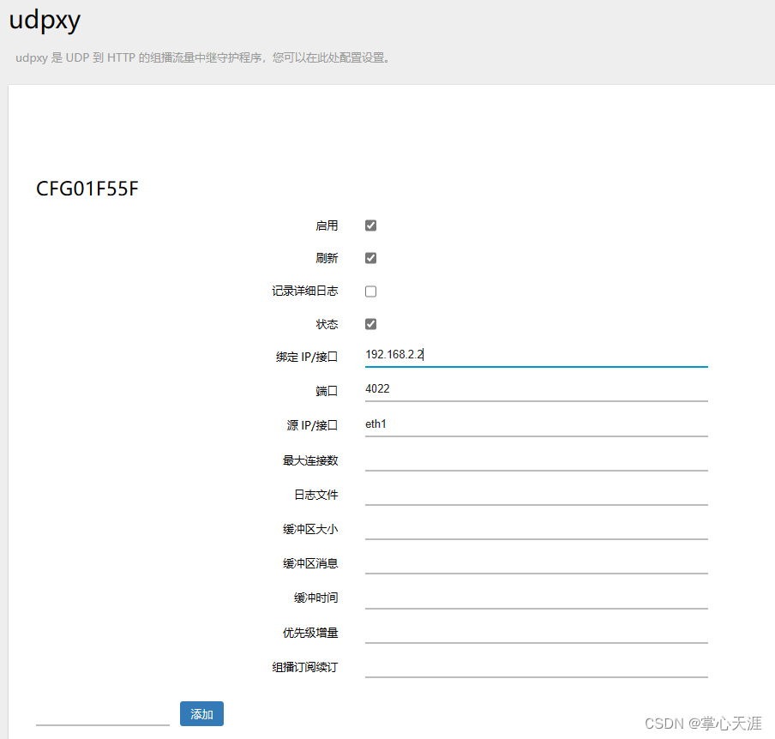Screen dimensions: 775x739
Task: Click the 日志文件 input field
Action: click(x=537, y=494)
